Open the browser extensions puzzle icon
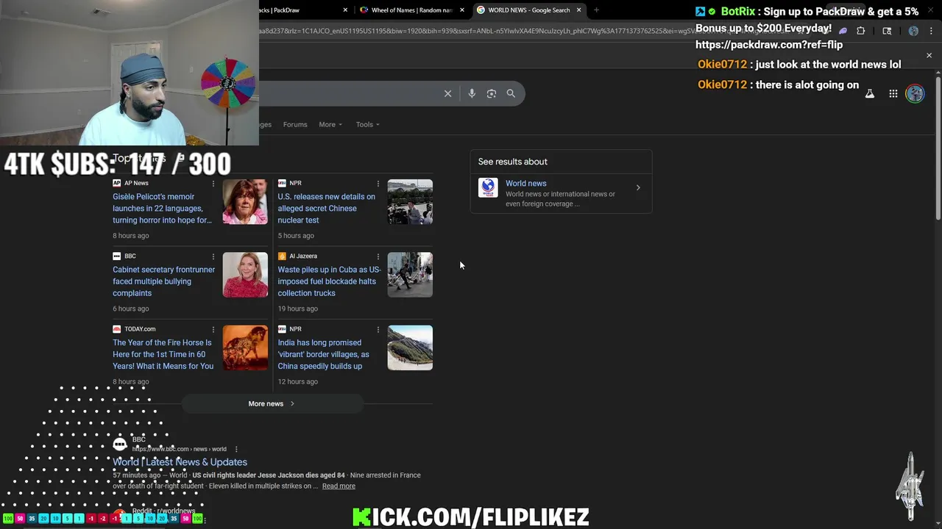The width and height of the screenshot is (942, 529). pos(861,31)
